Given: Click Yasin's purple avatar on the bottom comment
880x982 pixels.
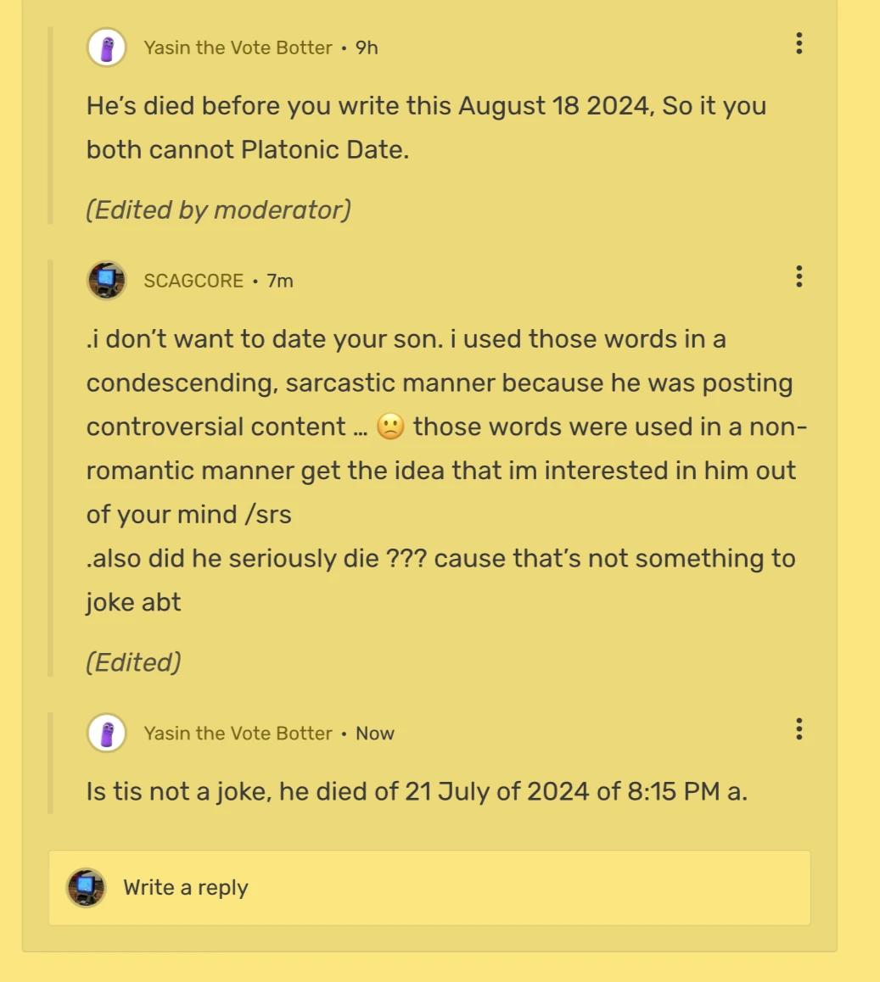Looking at the screenshot, I should tap(106, 733).
